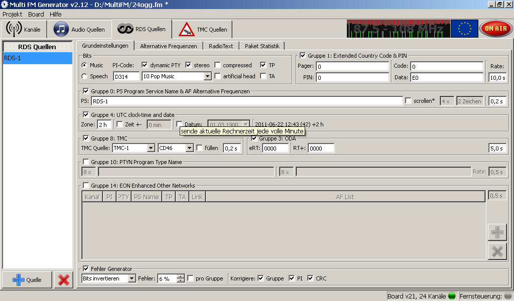
Task: Select RDS-1 in the RDS Quellen list
Action: tap(37, 58)
